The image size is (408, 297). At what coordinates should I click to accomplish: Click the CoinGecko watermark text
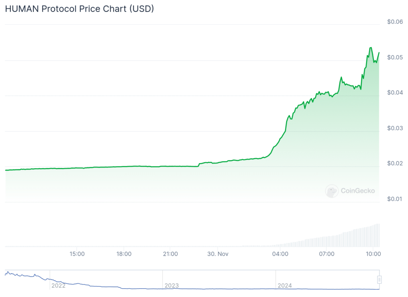tap(357, 191)
